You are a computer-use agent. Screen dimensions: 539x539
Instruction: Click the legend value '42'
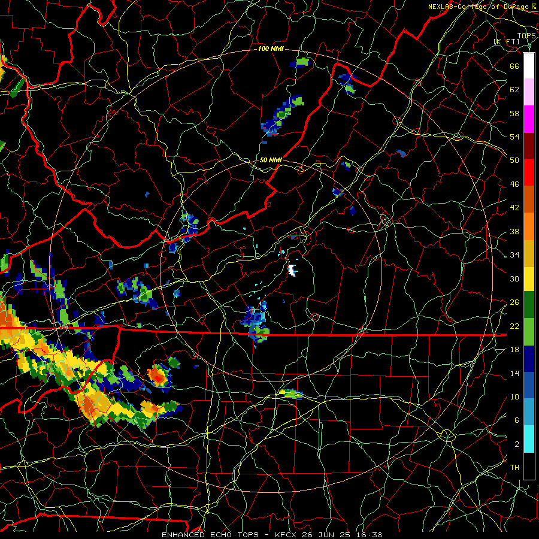click(514, 208)
